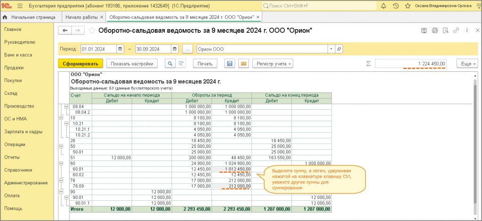Open the history clock icon
Screen dimensions: 482x221
click(x=395, y=6)
